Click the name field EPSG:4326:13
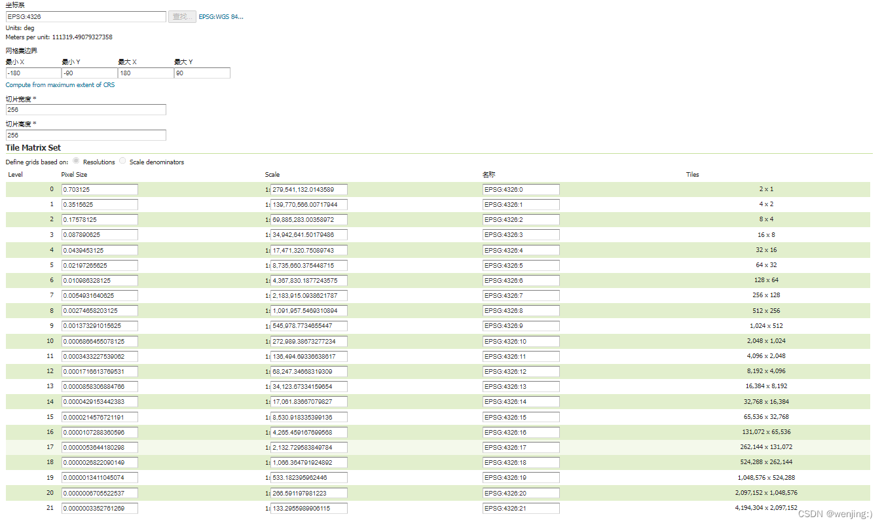Image resolution: width=882 pixels, height=525 pixels. pos(521,386)
